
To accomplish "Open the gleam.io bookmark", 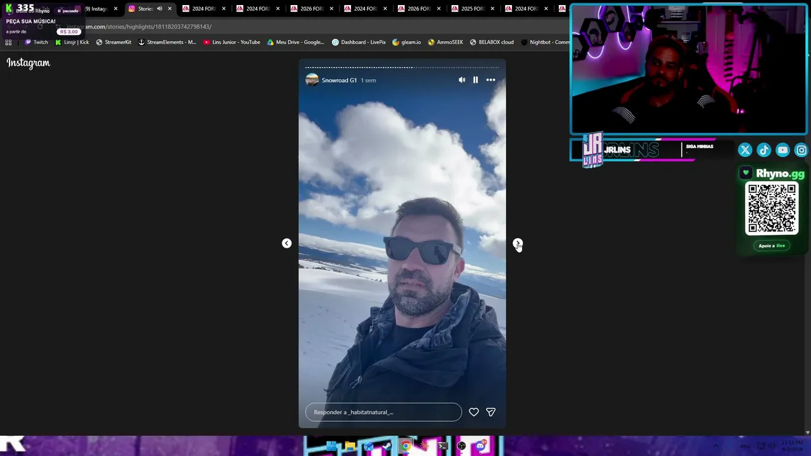I will pyautogui.click(x=406, y=42).
